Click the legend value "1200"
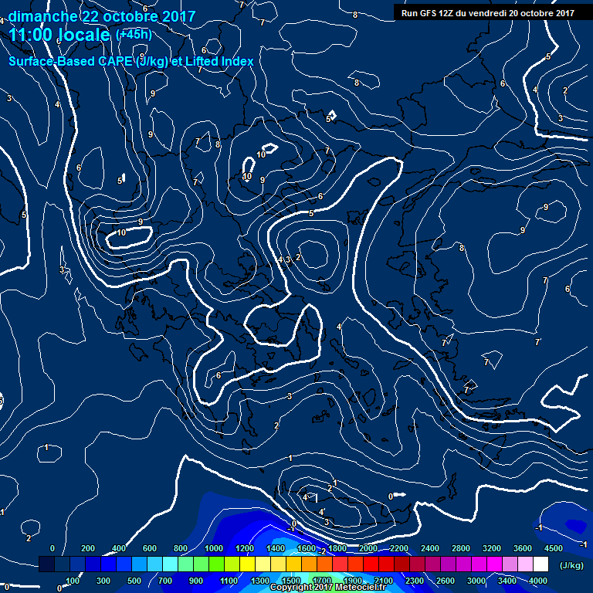 tap(245, 548)
